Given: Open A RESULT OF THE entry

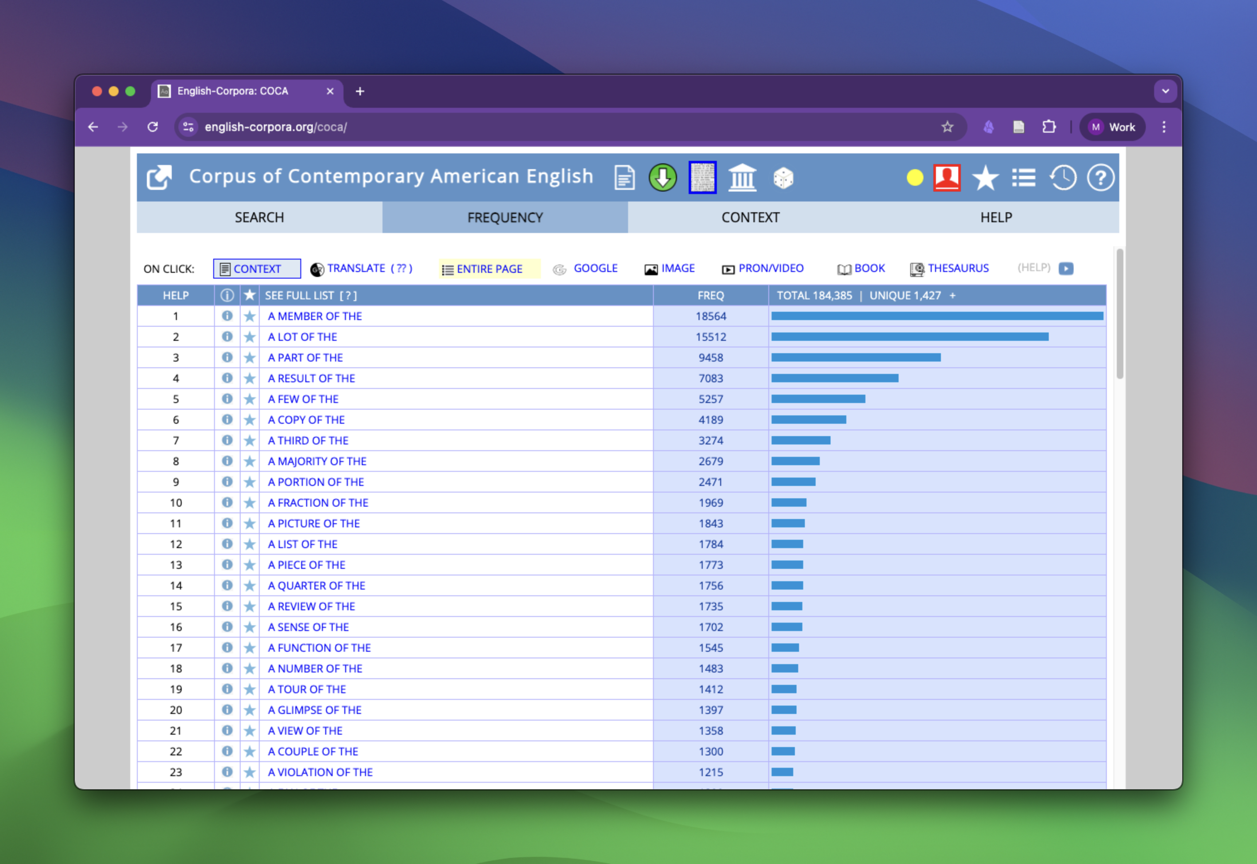Looking at the screenshot, I should pos(312,379).
